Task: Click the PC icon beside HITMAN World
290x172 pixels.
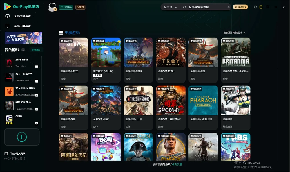Action: tap(37, 81)
